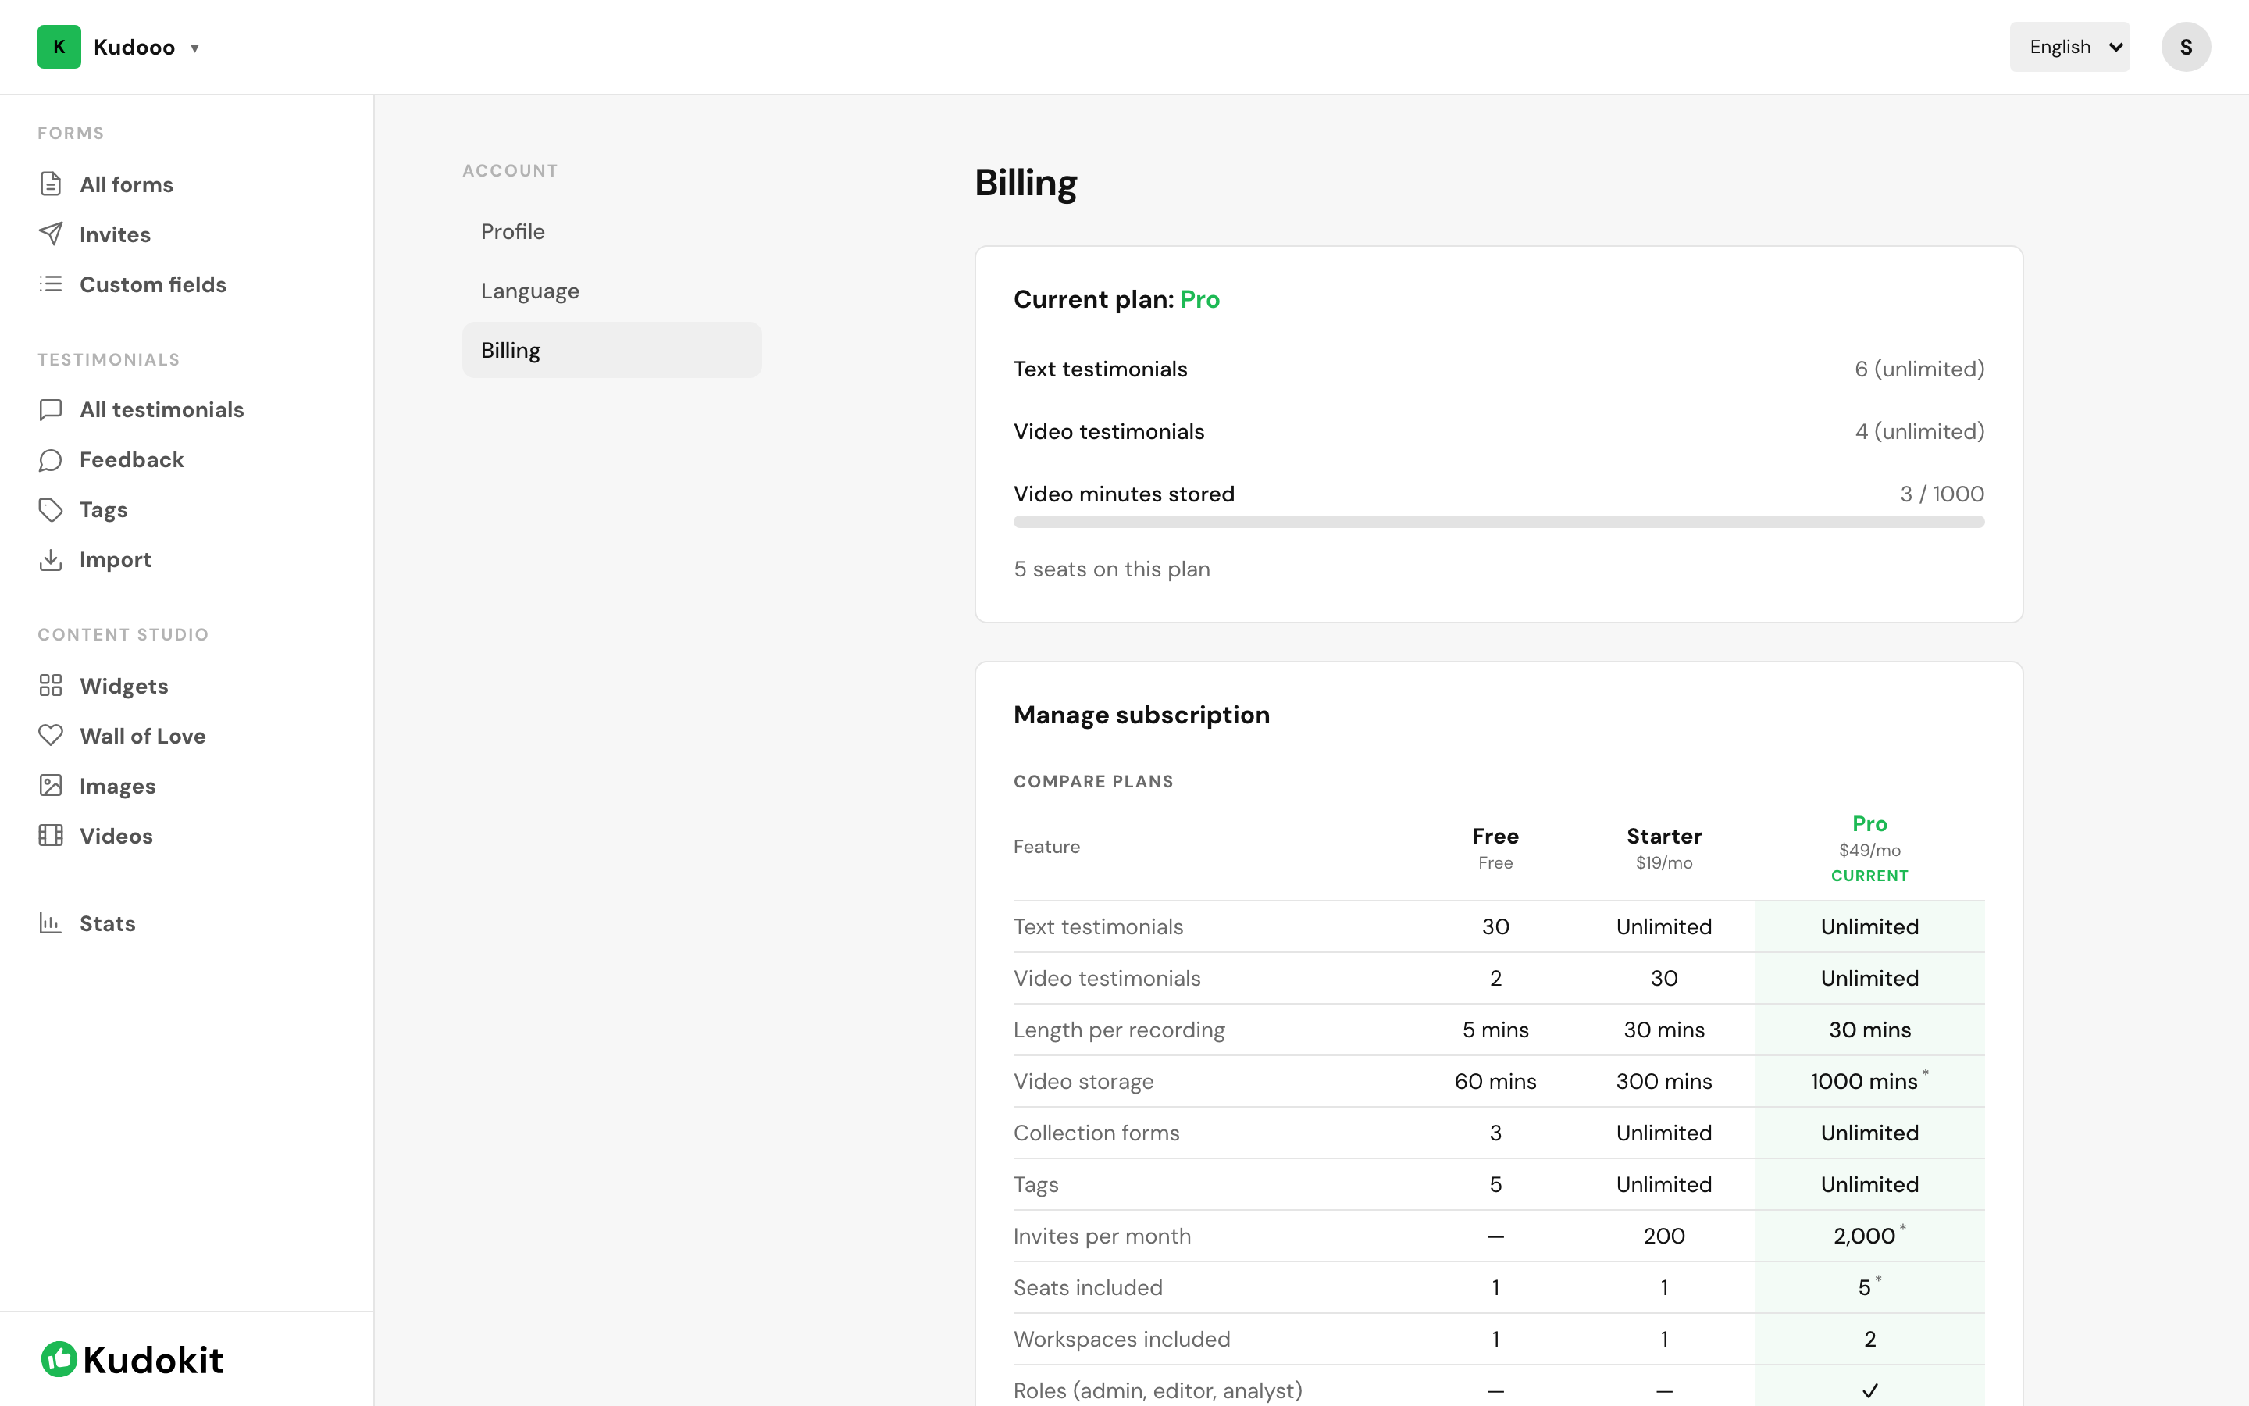Click the '300 mins' Starter video storage cell

(1663, 1082)
